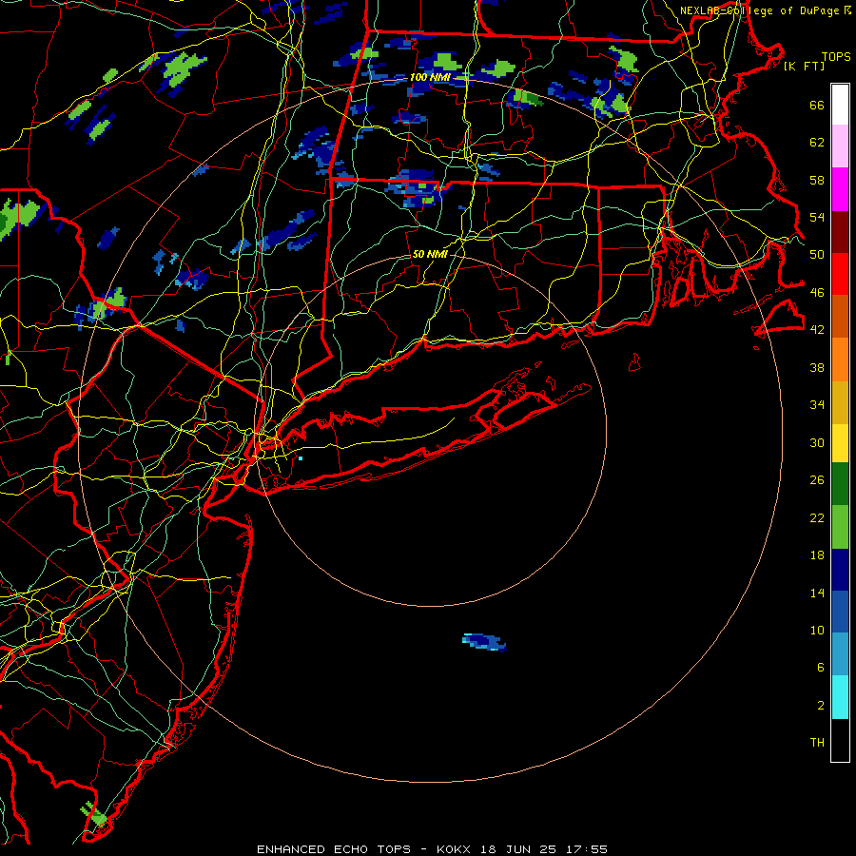This screenshot has height=856, width=856.
Task: Click the light green 22 K FT swatch
Action: (840, 527)
